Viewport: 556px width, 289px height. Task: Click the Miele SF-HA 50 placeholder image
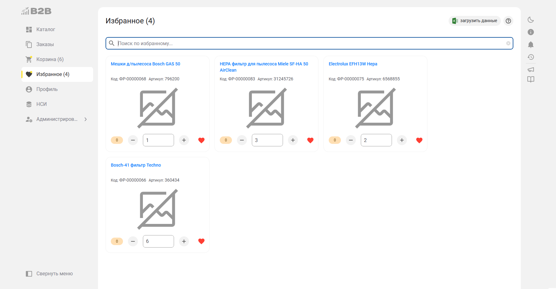266,108
